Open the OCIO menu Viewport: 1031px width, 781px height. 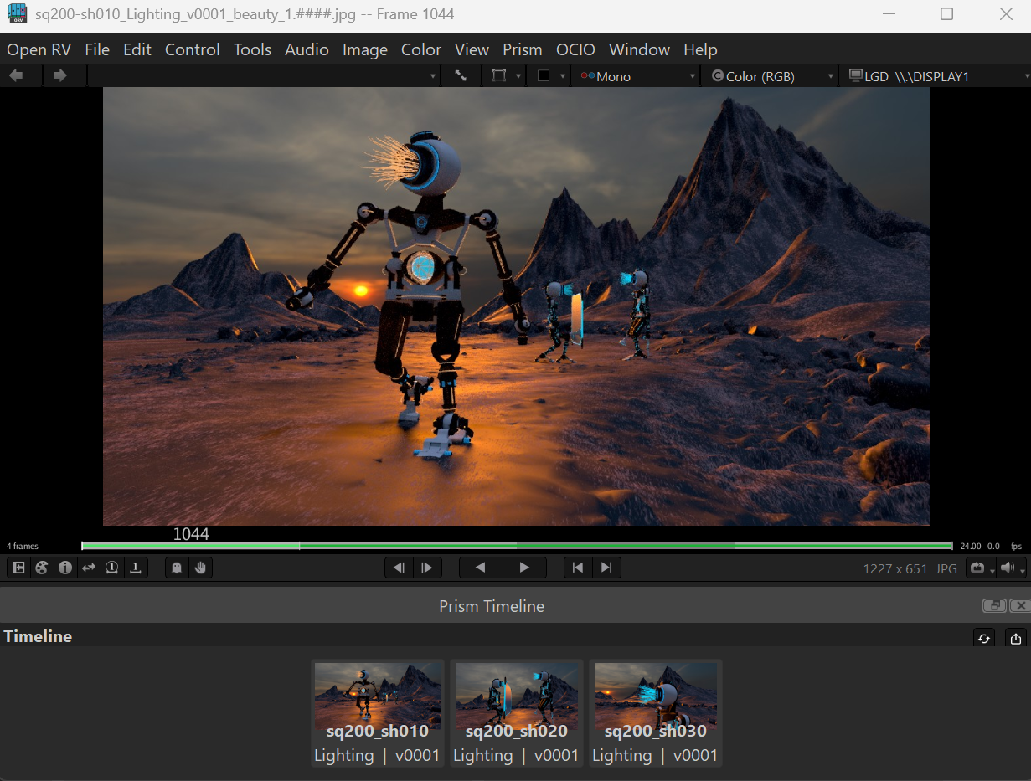(x=575, y=49)
